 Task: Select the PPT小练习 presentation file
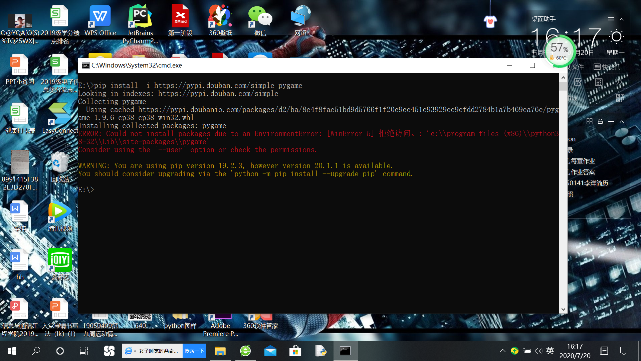20,70
